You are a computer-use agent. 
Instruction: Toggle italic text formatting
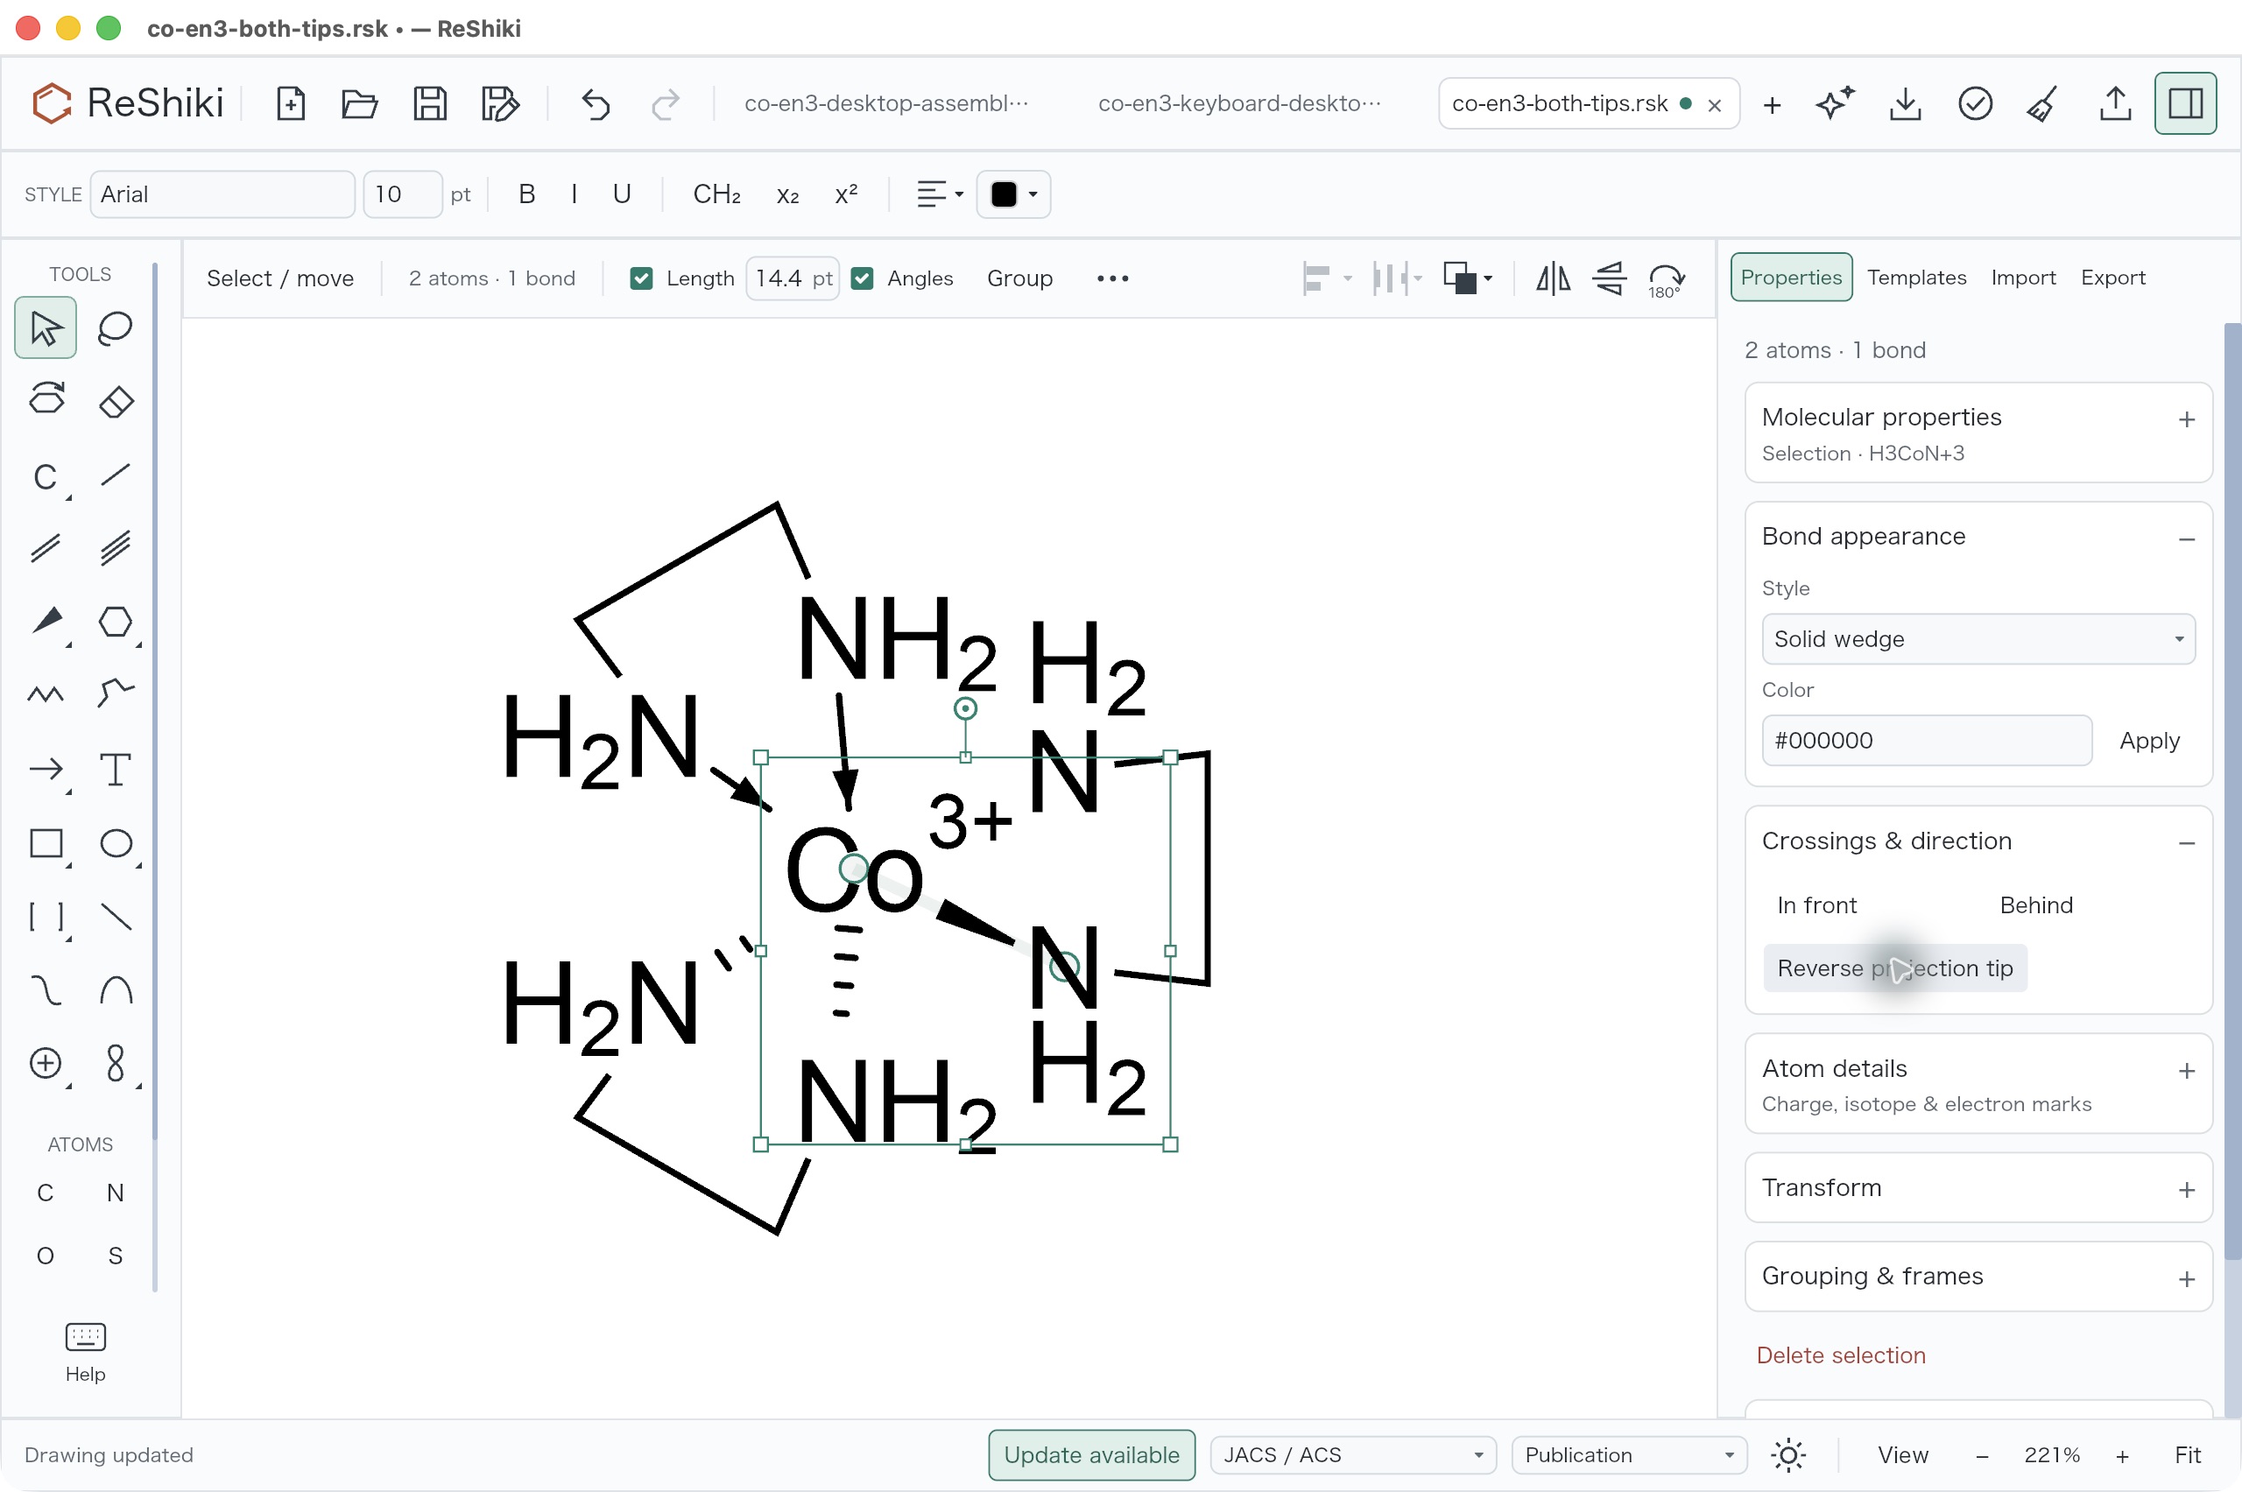(574, 194)
